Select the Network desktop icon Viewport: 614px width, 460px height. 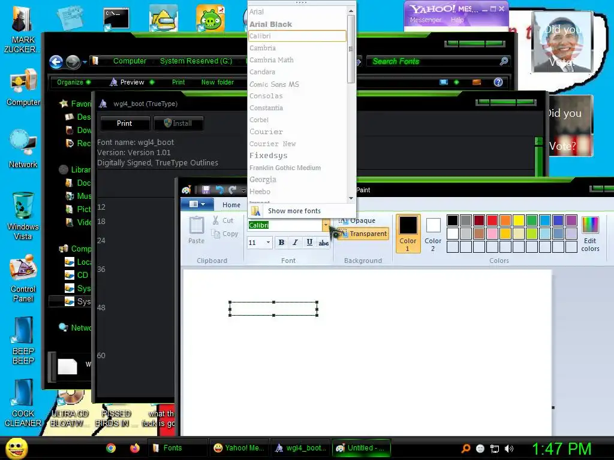click(23, 149)
